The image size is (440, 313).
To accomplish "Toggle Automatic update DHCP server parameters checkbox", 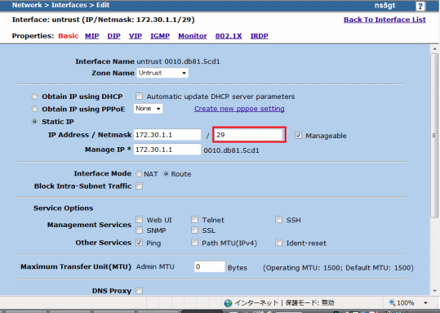I will click(x=139, y=96).
